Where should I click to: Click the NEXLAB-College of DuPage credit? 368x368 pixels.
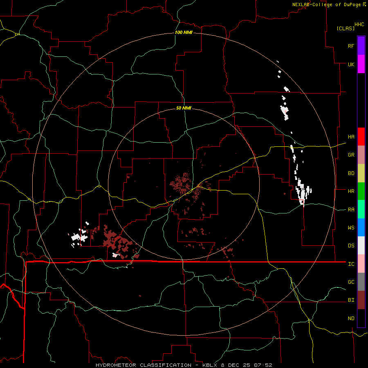pos(329,4)
